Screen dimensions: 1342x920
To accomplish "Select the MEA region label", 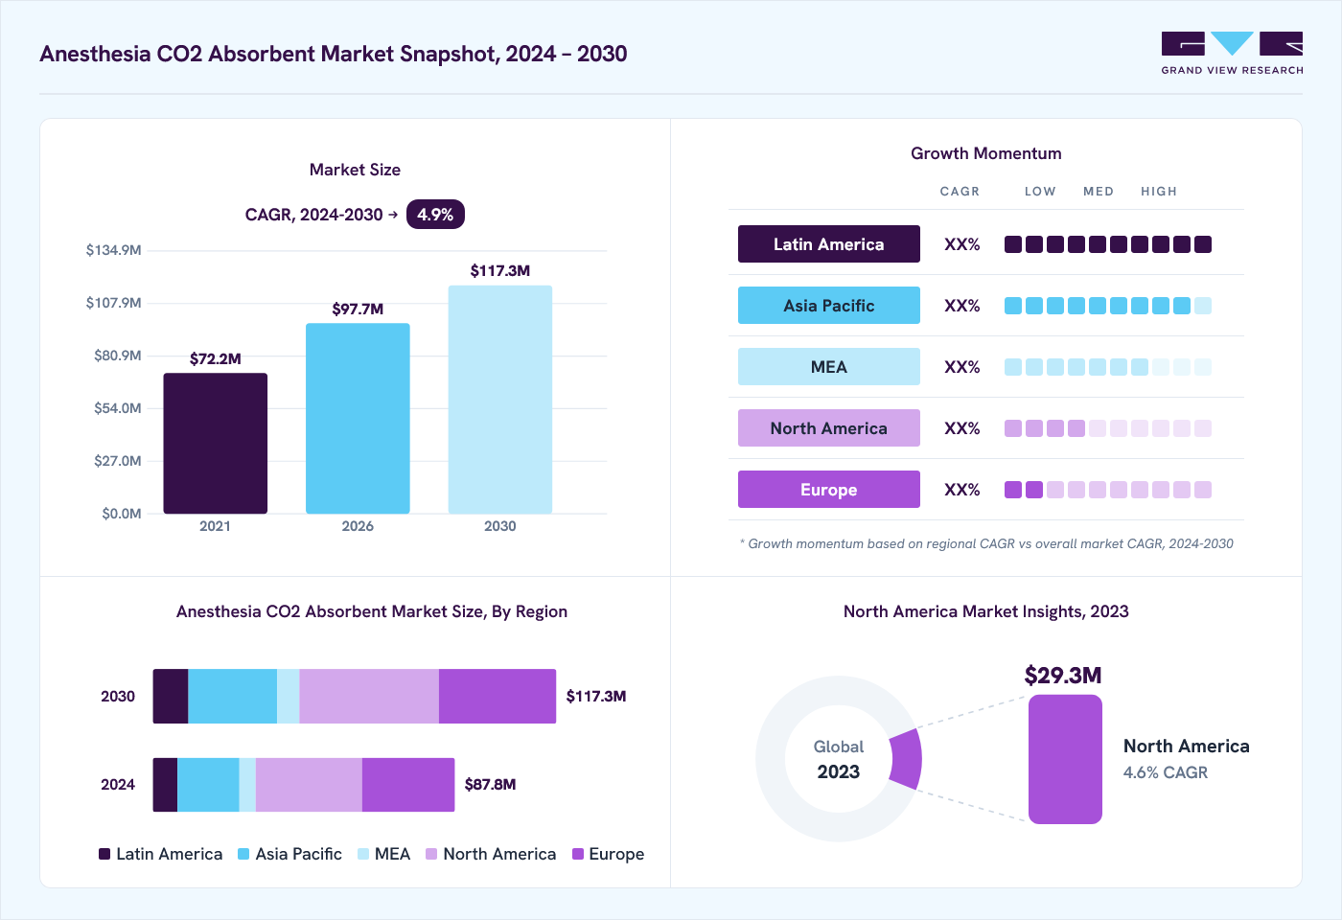I will coord(829,367).
